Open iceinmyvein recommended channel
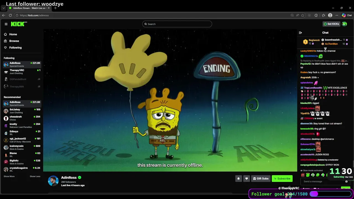This screenshot has height=199, width=354. (22, 147)
